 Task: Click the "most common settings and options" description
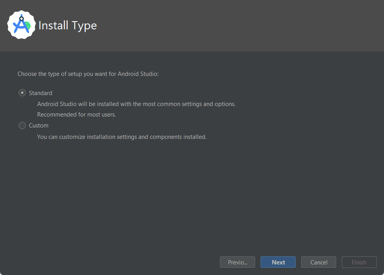pos(136,104)
